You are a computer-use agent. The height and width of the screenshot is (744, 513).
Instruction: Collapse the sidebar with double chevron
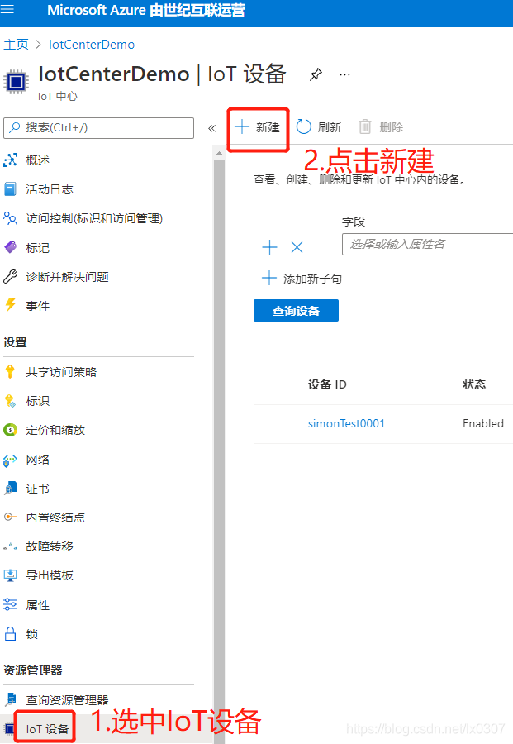click(x=212, y=128)
